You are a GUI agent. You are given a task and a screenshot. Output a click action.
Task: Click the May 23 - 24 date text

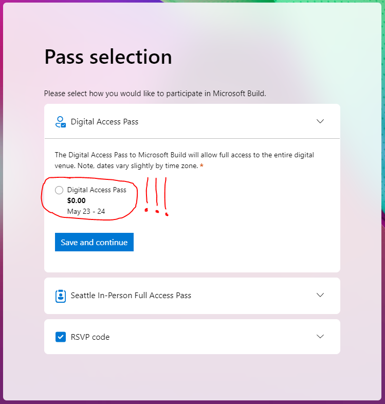click(x=86, y=211)
